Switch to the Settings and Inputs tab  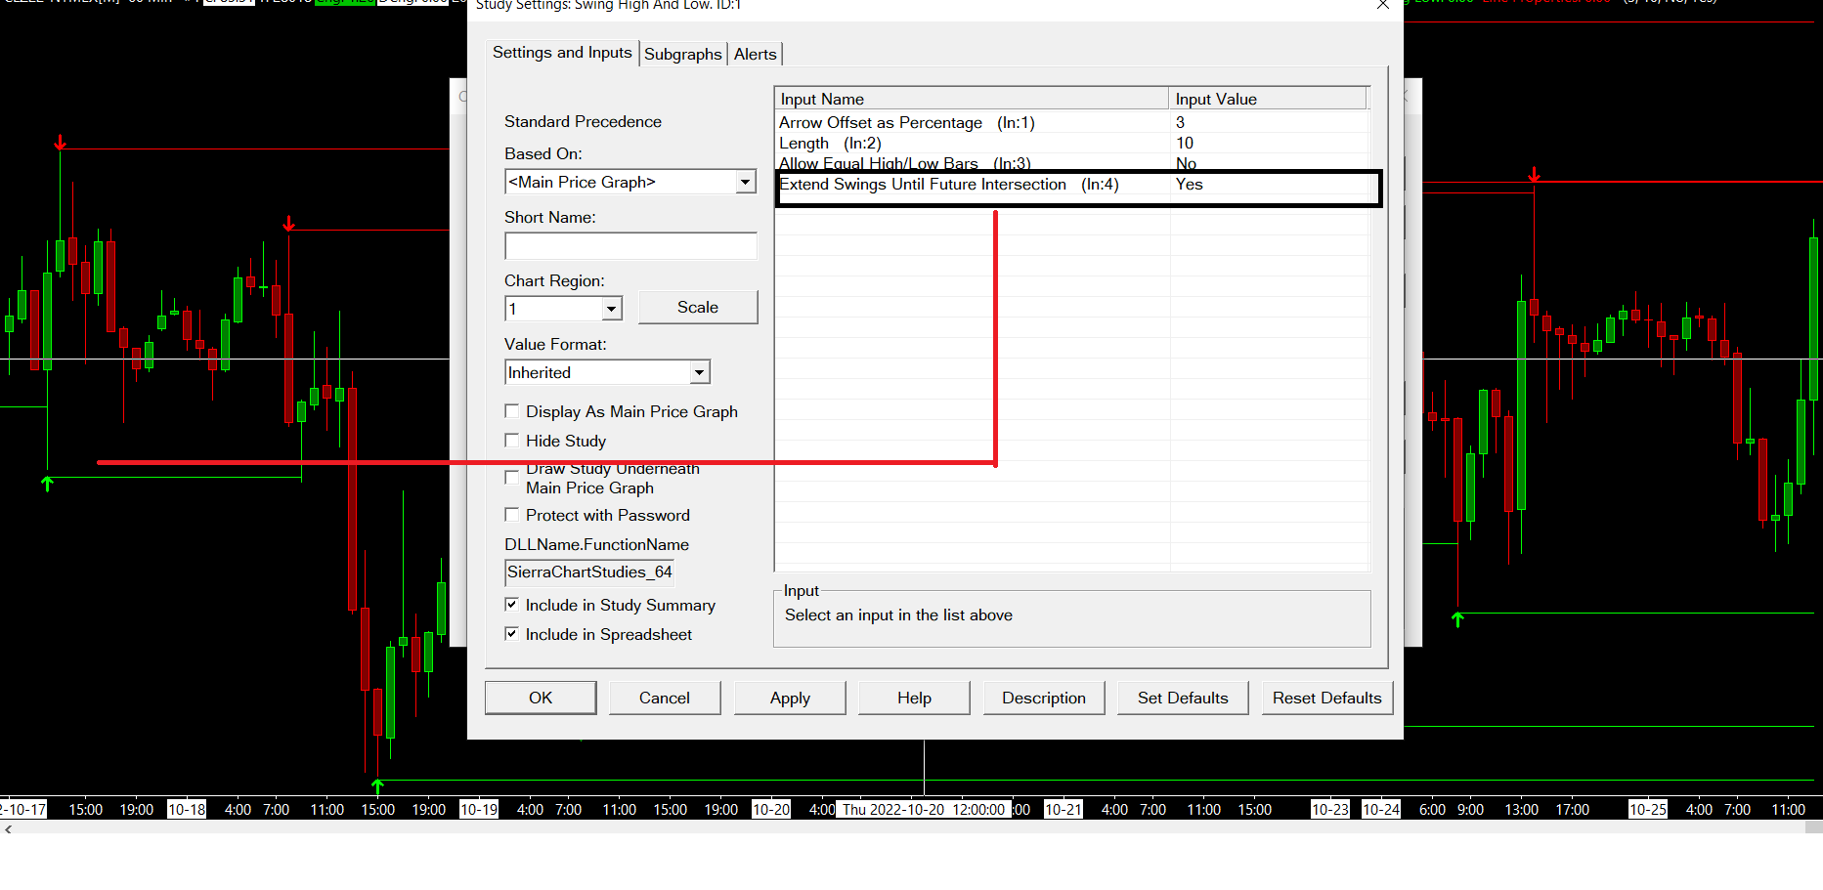(x=562, y=53)
